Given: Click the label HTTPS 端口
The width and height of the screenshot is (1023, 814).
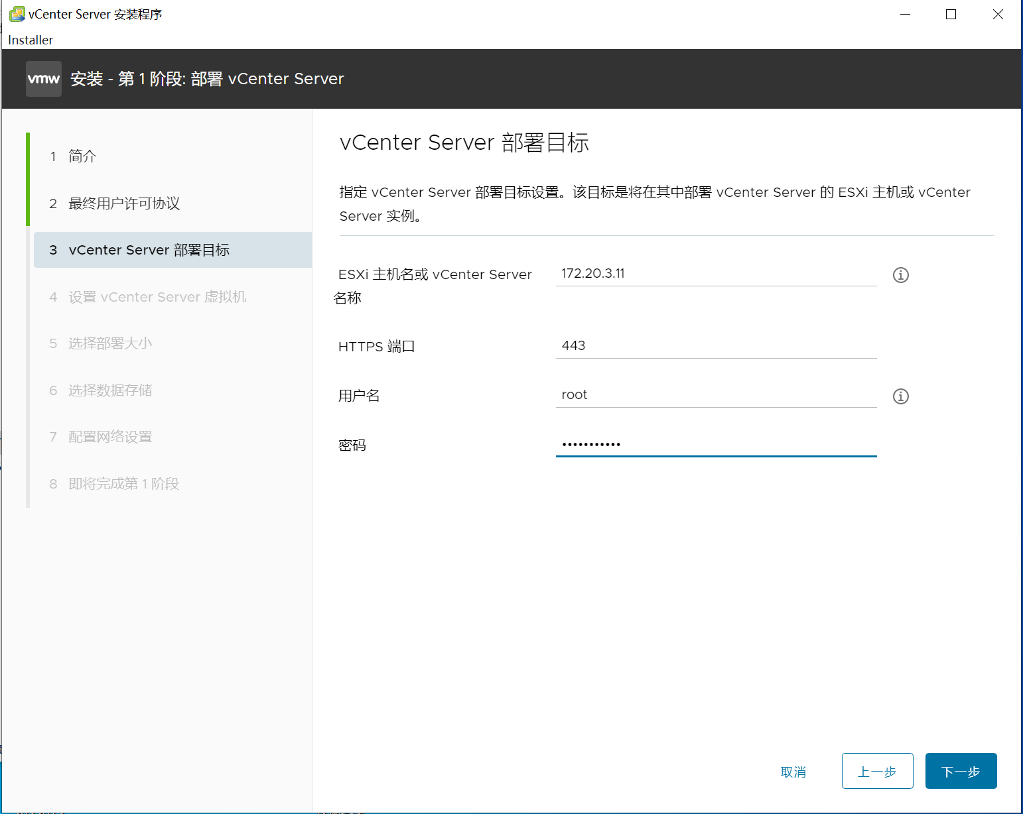Looking at the screenshot, I should pyautogui.click(x=376, y=347).
